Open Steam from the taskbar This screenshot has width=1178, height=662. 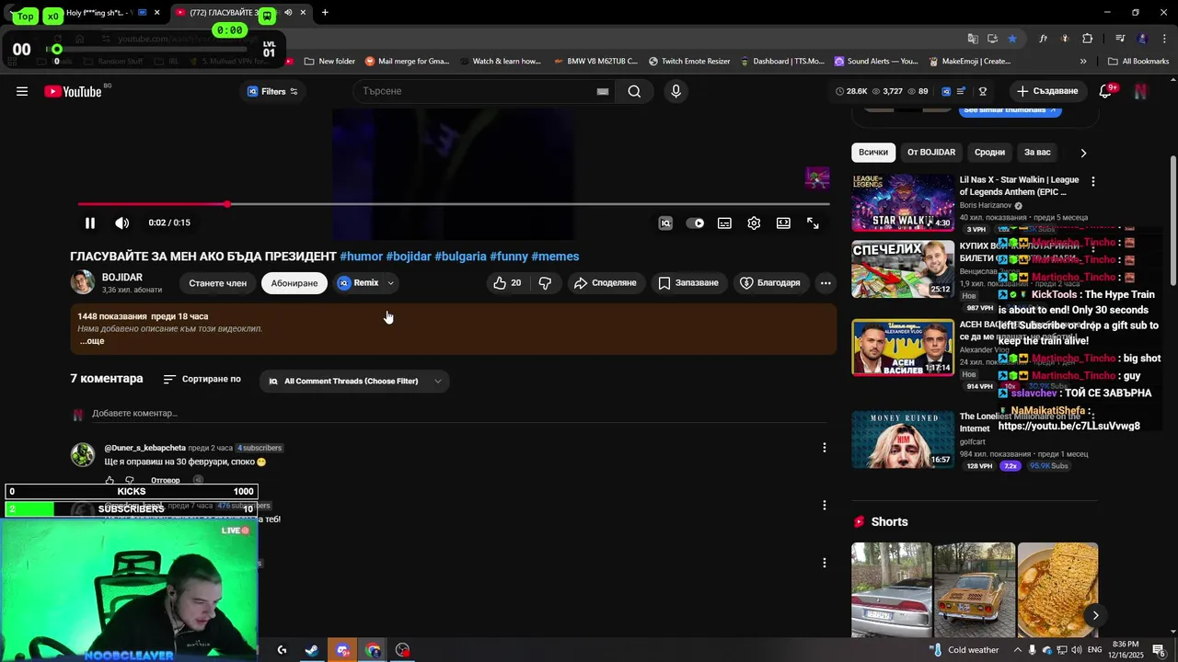coord(312,650)
